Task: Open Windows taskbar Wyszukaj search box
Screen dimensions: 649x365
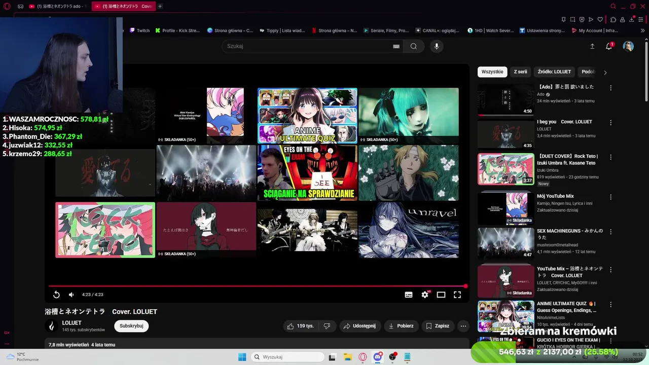Action: [x=287, y=357]
